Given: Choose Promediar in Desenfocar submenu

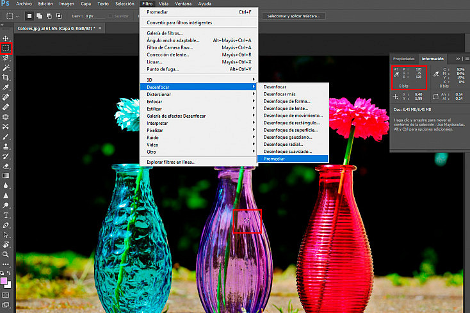Looking at the screenshot, I should [x=293, y=159].
